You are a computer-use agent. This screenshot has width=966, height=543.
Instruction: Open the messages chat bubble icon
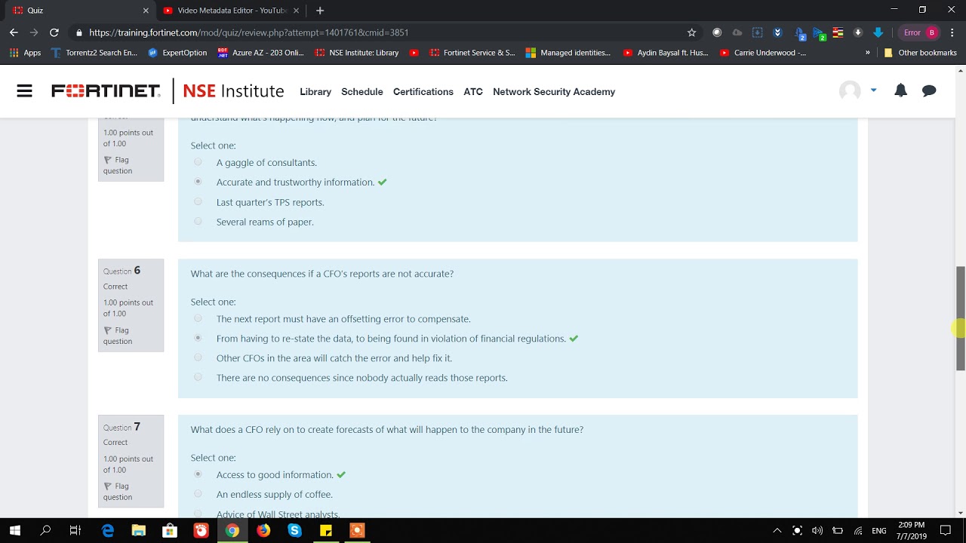[929, 90]
